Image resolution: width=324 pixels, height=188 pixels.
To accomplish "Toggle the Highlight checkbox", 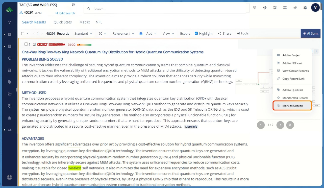I will tap(196, 33).
